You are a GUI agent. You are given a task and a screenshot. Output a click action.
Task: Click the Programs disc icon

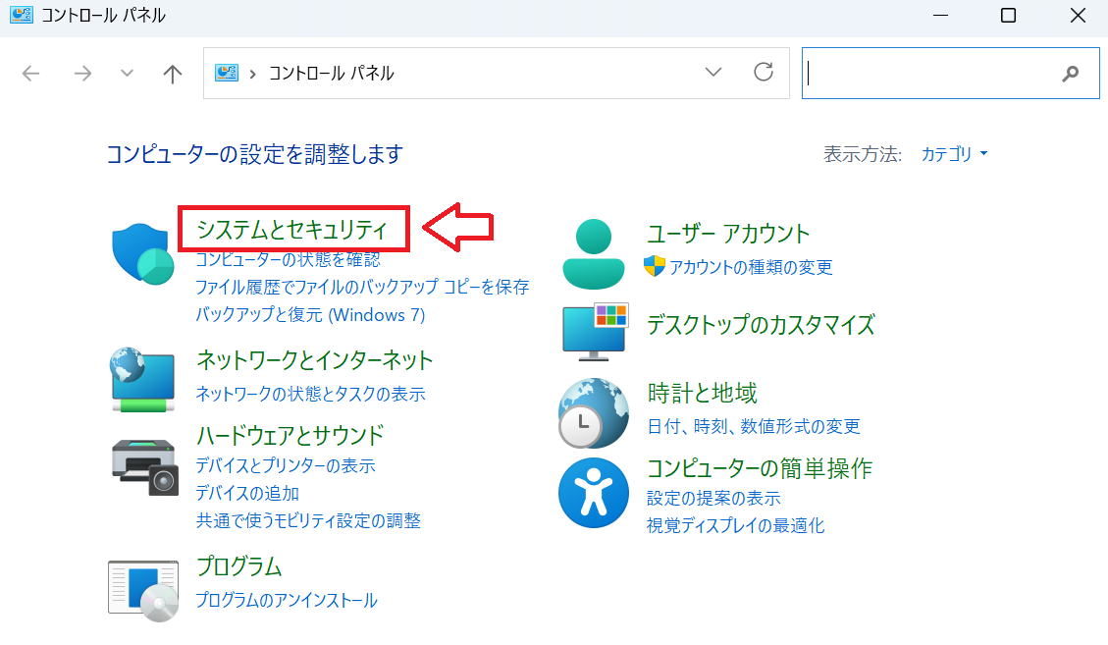pos(143,591)
